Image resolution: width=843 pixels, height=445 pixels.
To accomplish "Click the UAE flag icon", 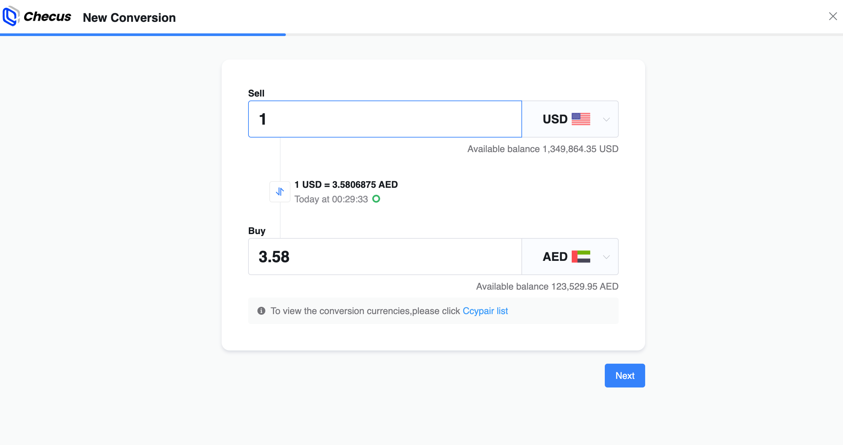I will coord(581,257).
